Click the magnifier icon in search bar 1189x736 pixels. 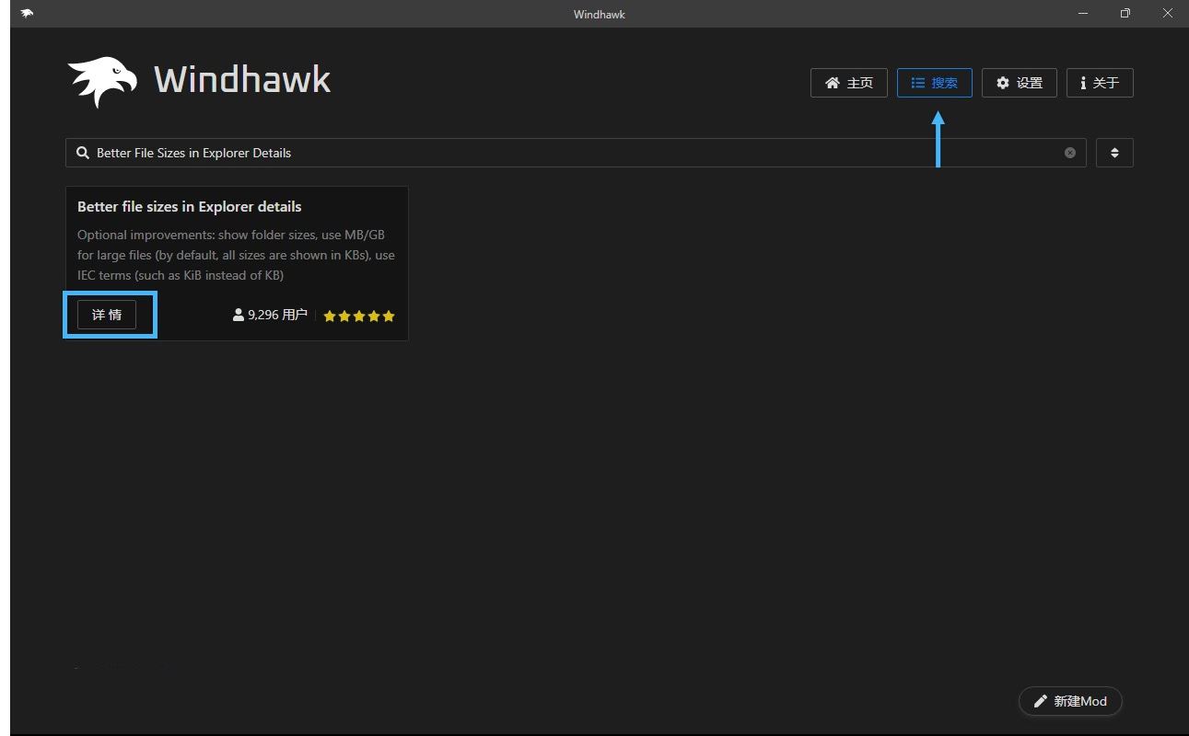(x=83, y=153)
